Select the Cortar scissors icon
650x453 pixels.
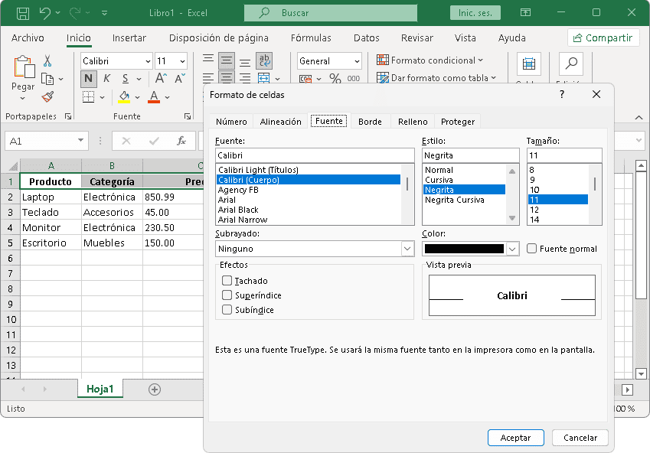coord(46,61)
